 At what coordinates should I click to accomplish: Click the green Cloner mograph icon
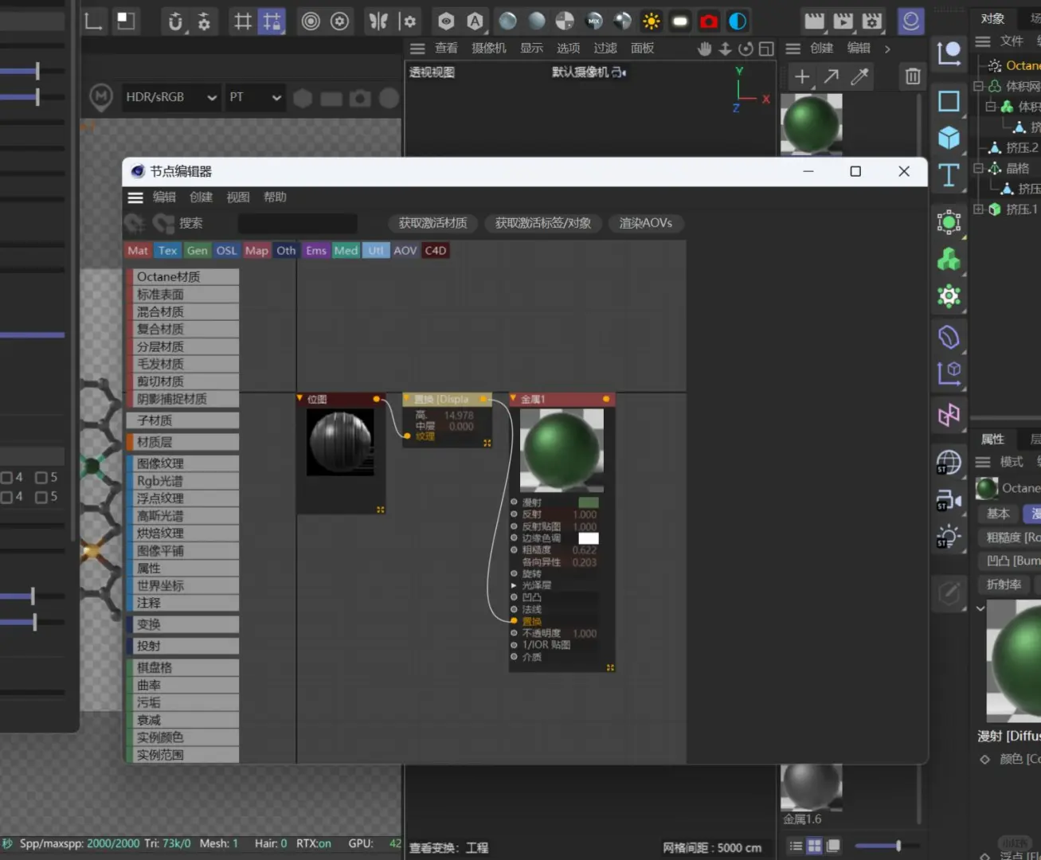click(949, 260)
